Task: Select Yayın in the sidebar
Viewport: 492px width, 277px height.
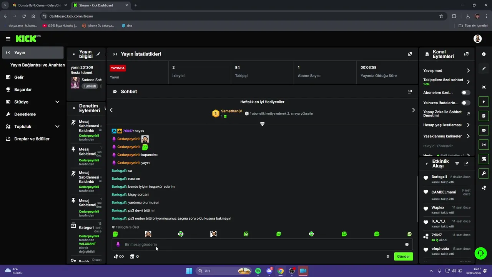Action: pyautogui.click(x=33, y=53)
